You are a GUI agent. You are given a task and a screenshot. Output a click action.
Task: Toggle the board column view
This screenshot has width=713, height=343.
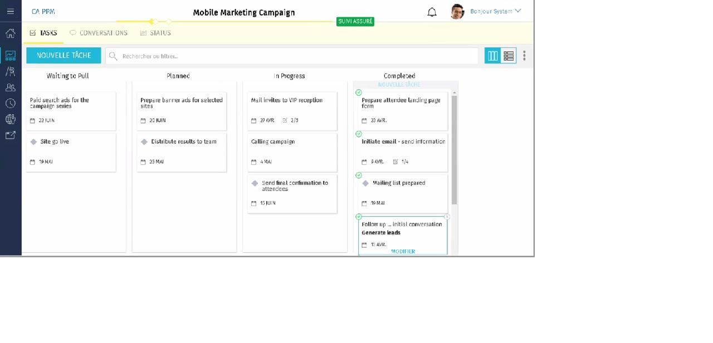pyautogui.click(x=492, y=56)
